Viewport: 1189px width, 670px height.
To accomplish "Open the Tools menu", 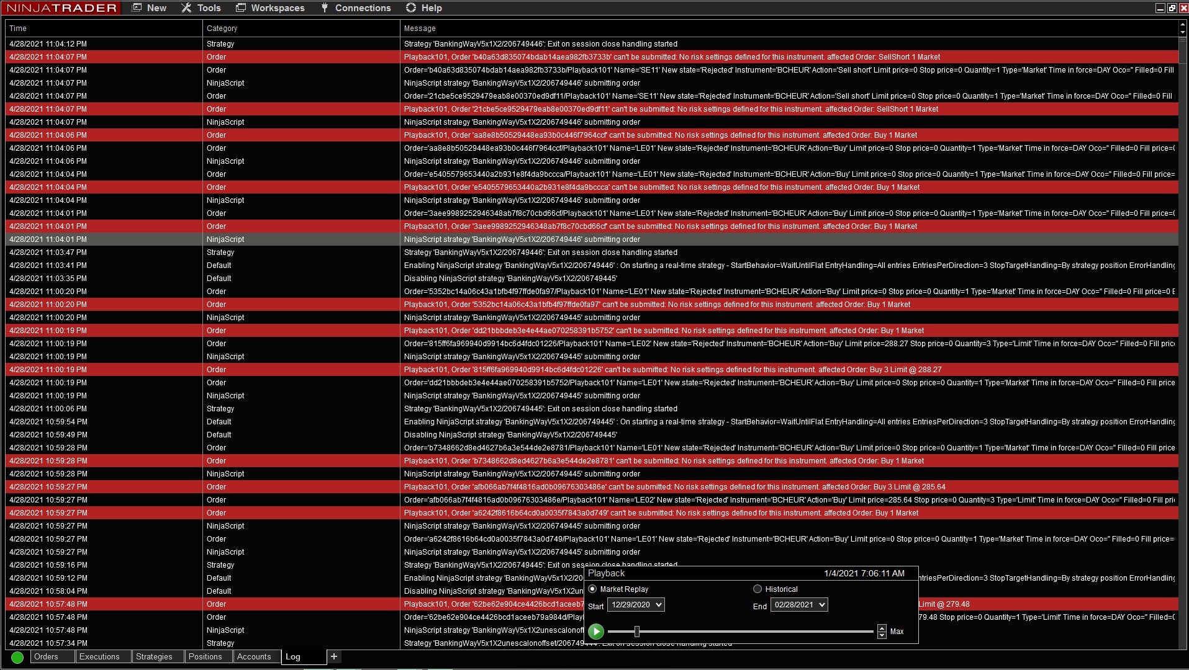I will 201,8.
